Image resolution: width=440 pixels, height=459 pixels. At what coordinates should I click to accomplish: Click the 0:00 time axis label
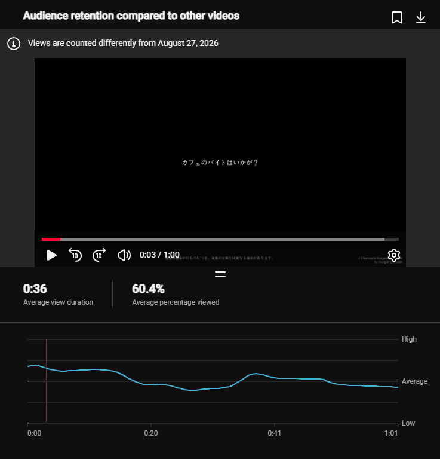click(34, 433)
